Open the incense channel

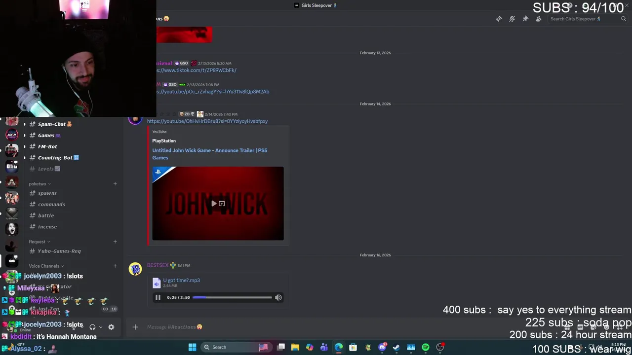click(47, 227)
